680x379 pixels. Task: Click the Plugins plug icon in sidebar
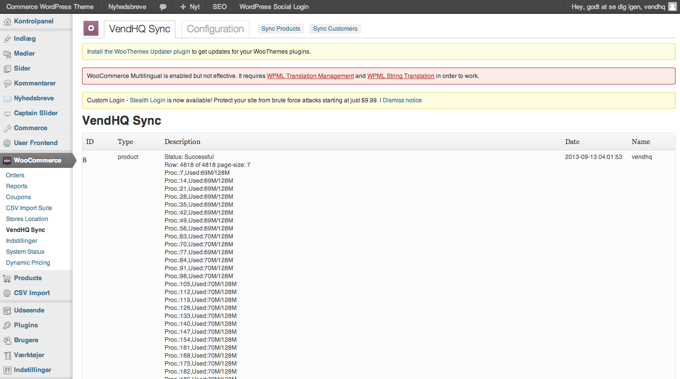tap(7, 325)
